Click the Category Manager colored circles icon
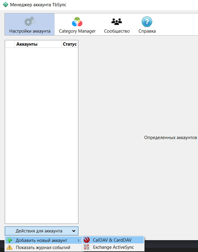This screenshot has height=252, width=198. [x=77, y=22]
